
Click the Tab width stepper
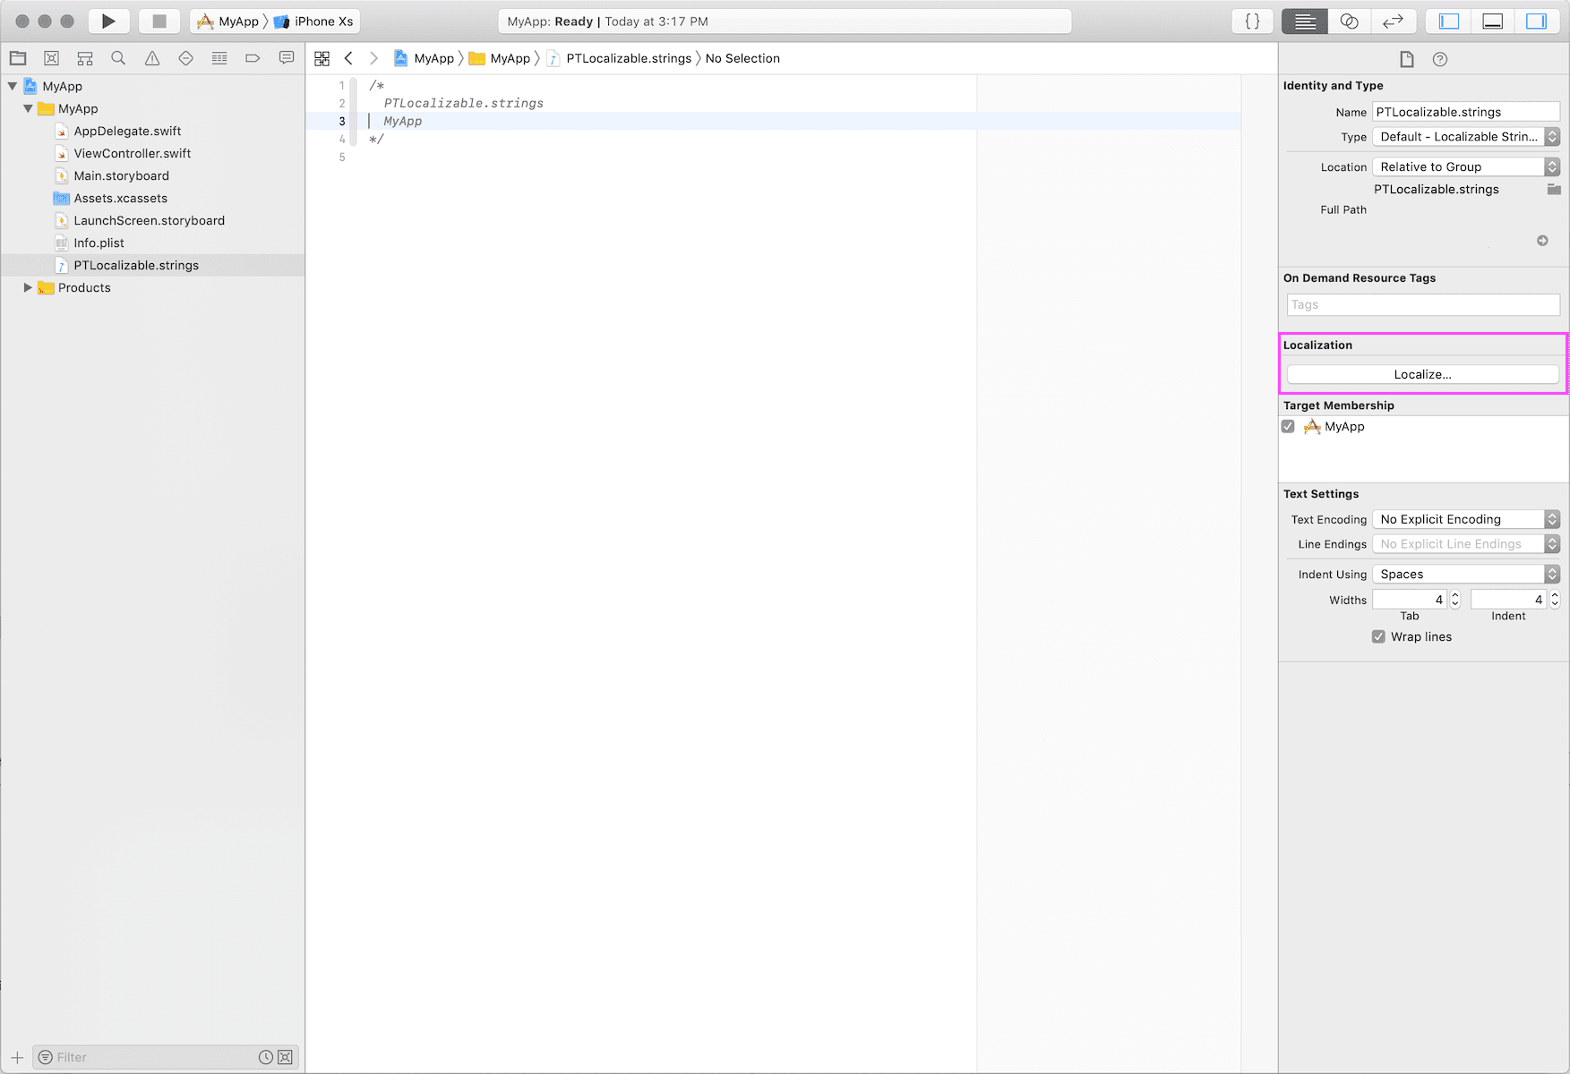coord(1454,600)
